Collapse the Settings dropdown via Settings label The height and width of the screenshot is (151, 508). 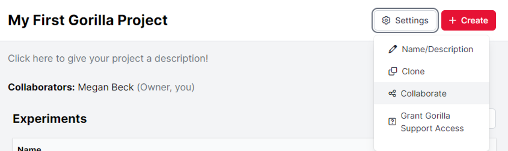[x=412, y=20]
